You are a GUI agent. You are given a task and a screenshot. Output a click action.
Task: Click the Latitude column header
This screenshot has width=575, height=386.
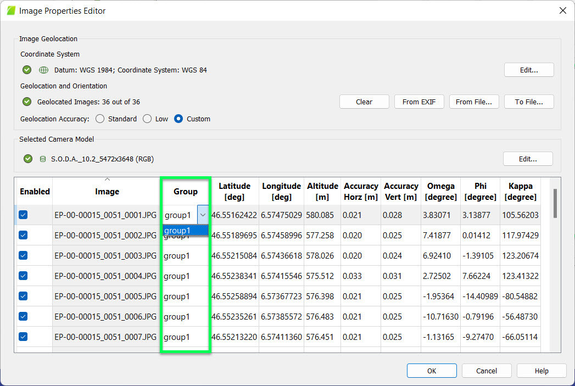(235, 191)
